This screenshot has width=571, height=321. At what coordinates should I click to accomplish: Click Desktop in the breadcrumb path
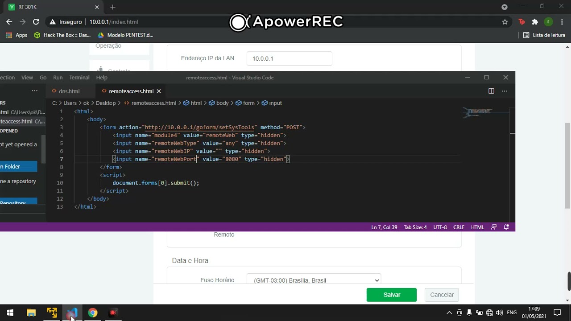(105, 103)
